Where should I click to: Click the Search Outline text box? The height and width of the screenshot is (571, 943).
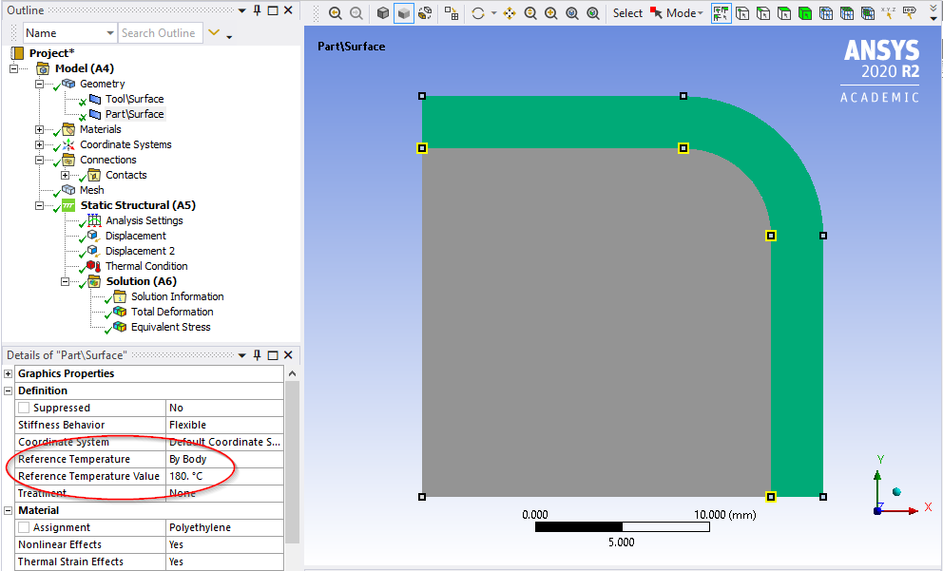[159, 33]
